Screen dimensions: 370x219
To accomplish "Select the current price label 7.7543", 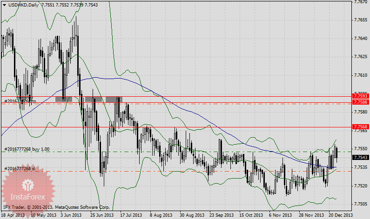I will coord(361,157).
